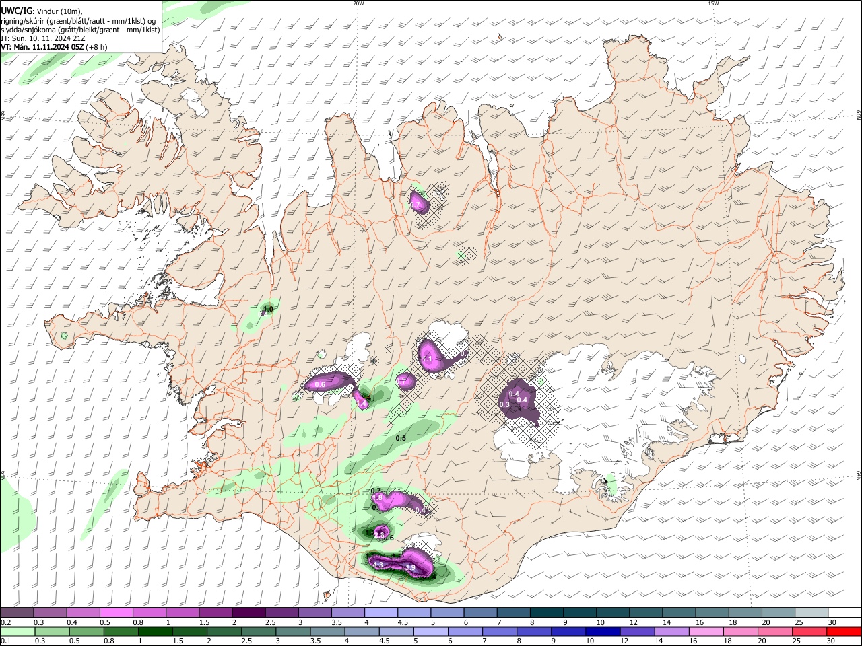Select upper legend swatch starting at 20
Screen dimensions: 862x646
pos(778,612)
